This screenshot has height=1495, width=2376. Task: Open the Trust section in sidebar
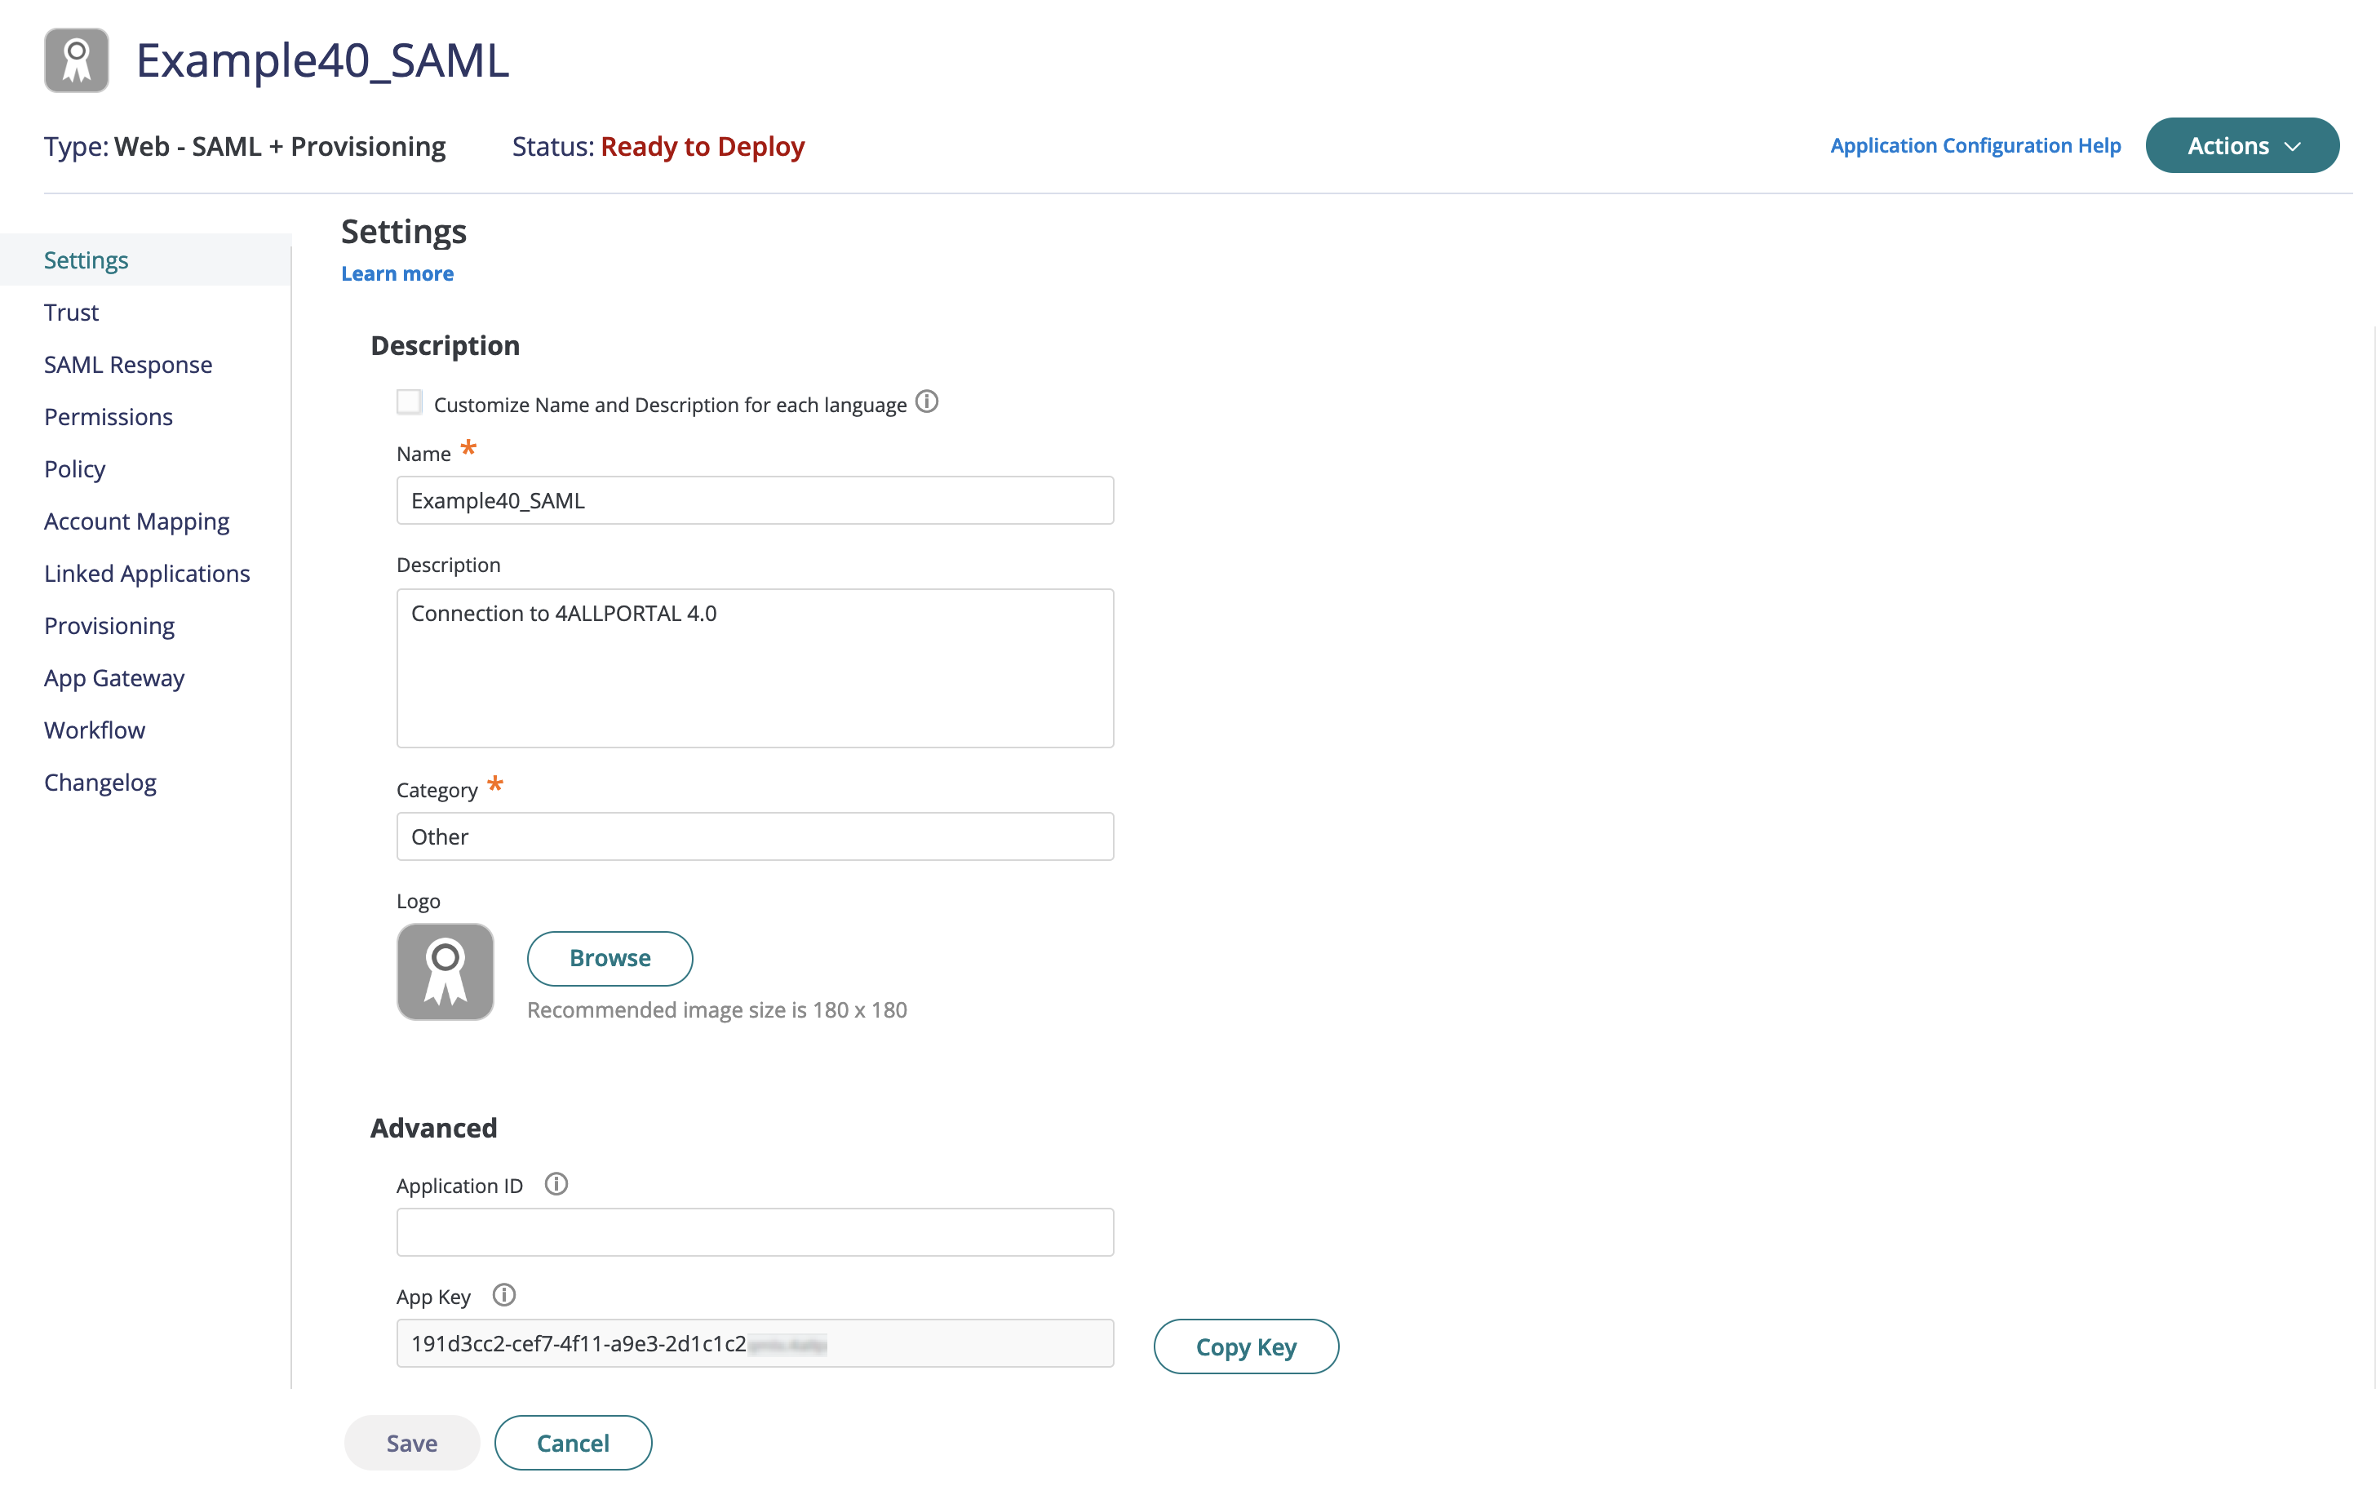coord(71,312)
